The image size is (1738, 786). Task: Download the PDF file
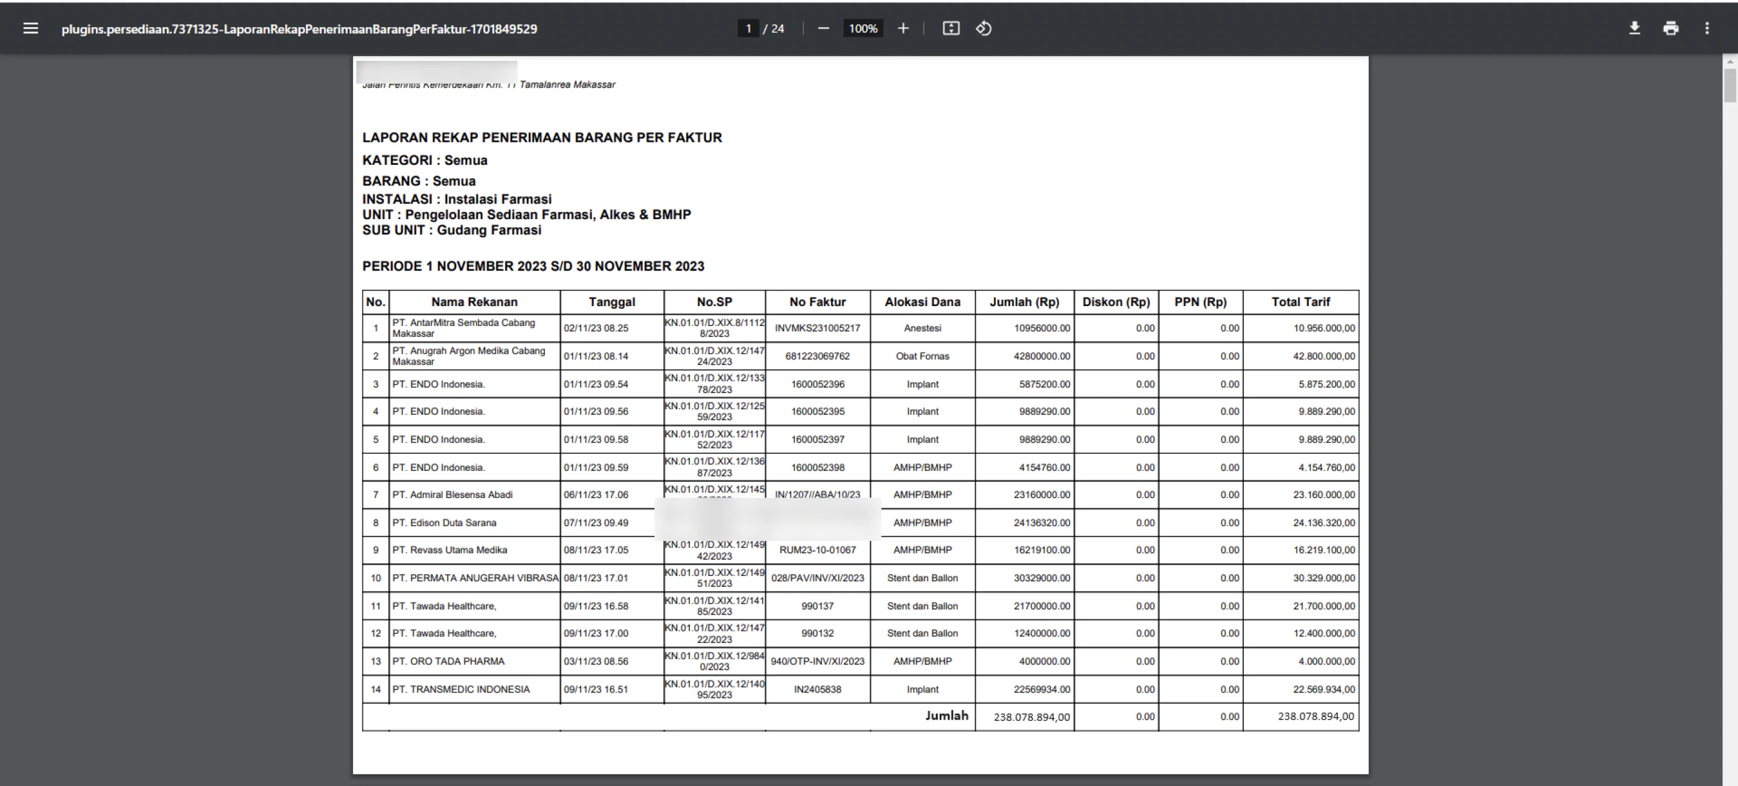[x=1635, y=28]
